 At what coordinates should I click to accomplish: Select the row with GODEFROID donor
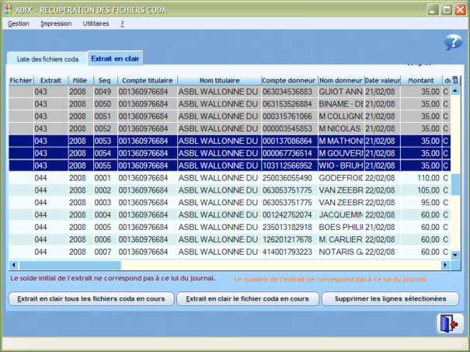233,178
